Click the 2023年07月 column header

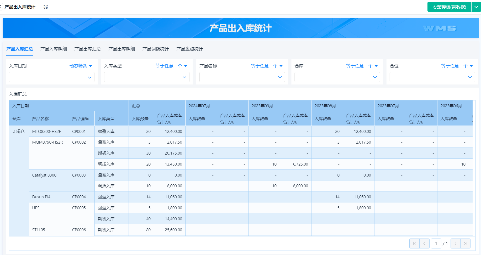(406, 106)
